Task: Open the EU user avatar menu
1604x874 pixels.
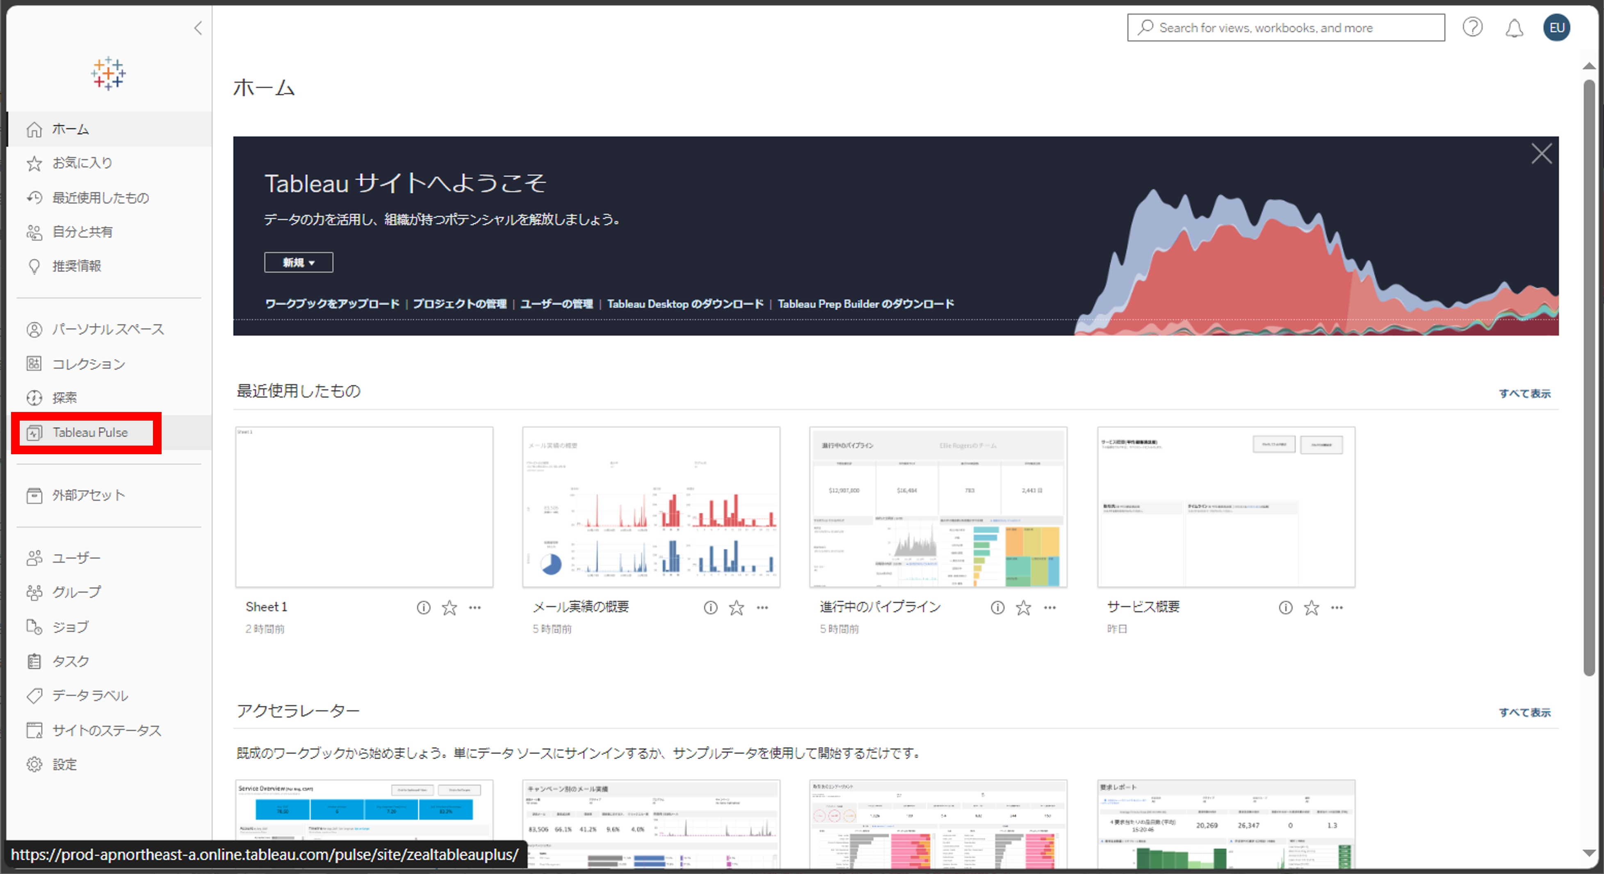Action: (x=1557, y=27)
